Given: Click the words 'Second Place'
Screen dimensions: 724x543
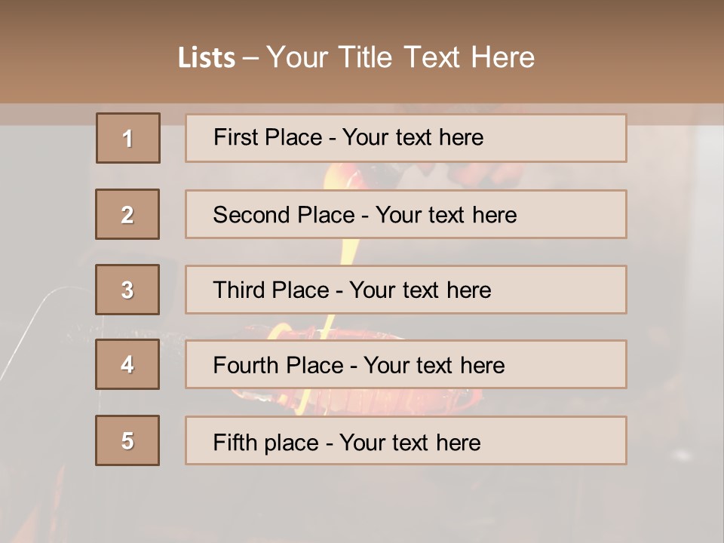Looking at the screenshot, I should point(283,215).
